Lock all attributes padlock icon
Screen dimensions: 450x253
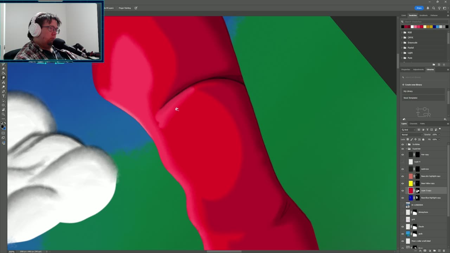(423, 140)
